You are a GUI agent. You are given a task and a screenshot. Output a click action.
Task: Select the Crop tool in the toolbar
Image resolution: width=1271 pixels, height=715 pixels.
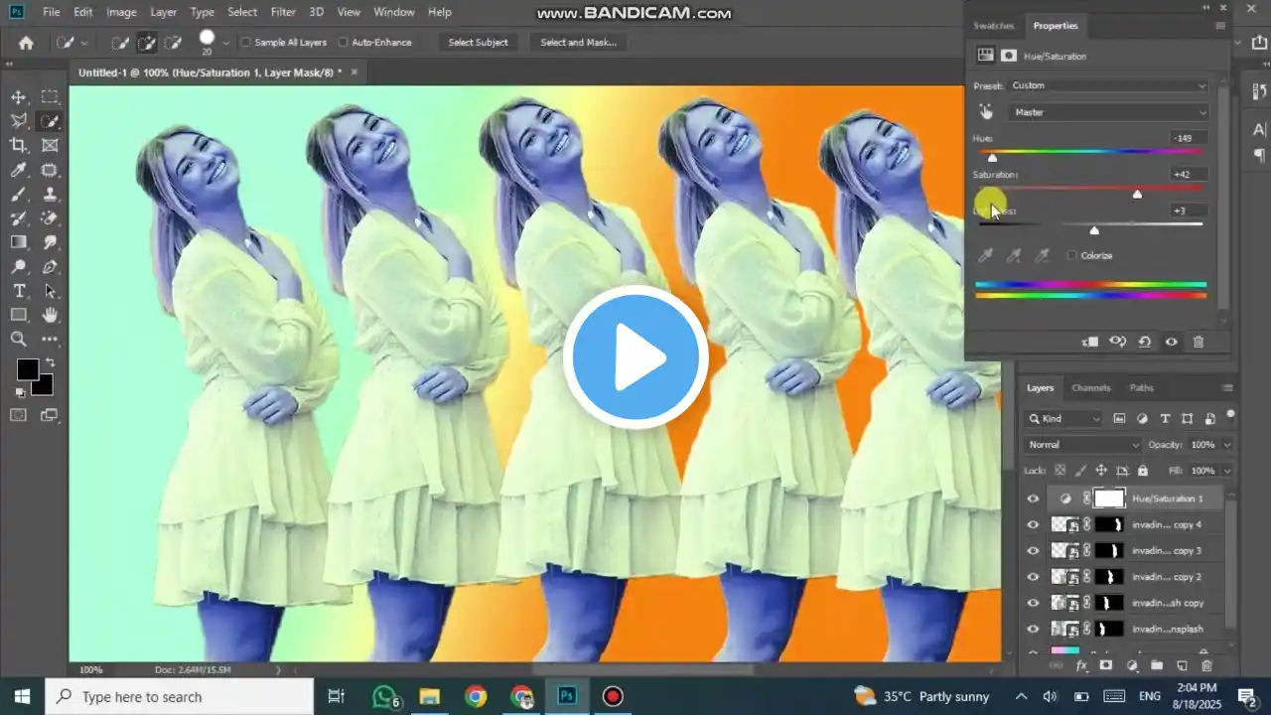click(18, 145)
